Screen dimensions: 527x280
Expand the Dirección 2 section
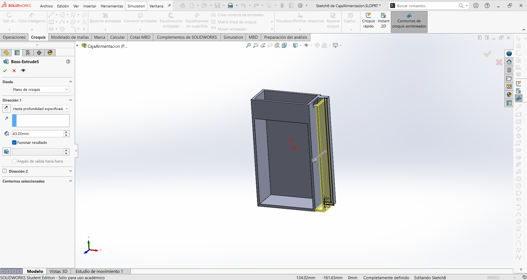71,171
